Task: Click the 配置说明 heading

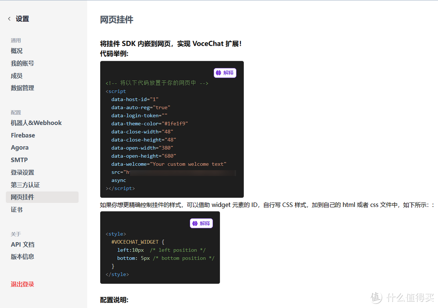Action: coord(114,300)
